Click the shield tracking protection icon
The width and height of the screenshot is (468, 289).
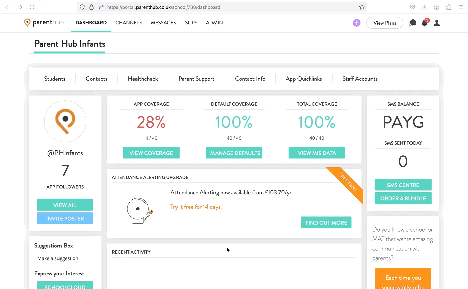(82, 7)
